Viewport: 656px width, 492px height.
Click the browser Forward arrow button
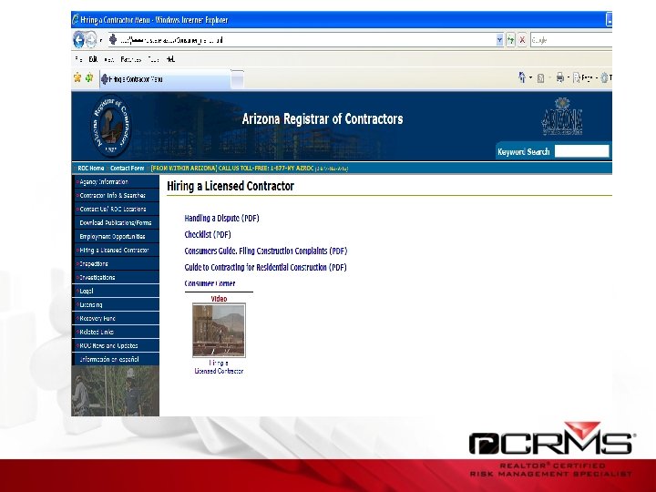91,40
